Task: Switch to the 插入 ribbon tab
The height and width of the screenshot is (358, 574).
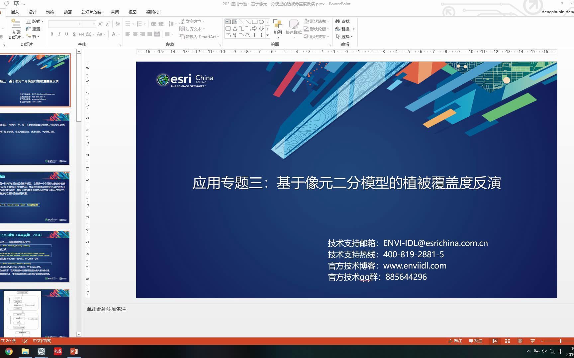Action: pyautogui.click(x=15, y=12)
